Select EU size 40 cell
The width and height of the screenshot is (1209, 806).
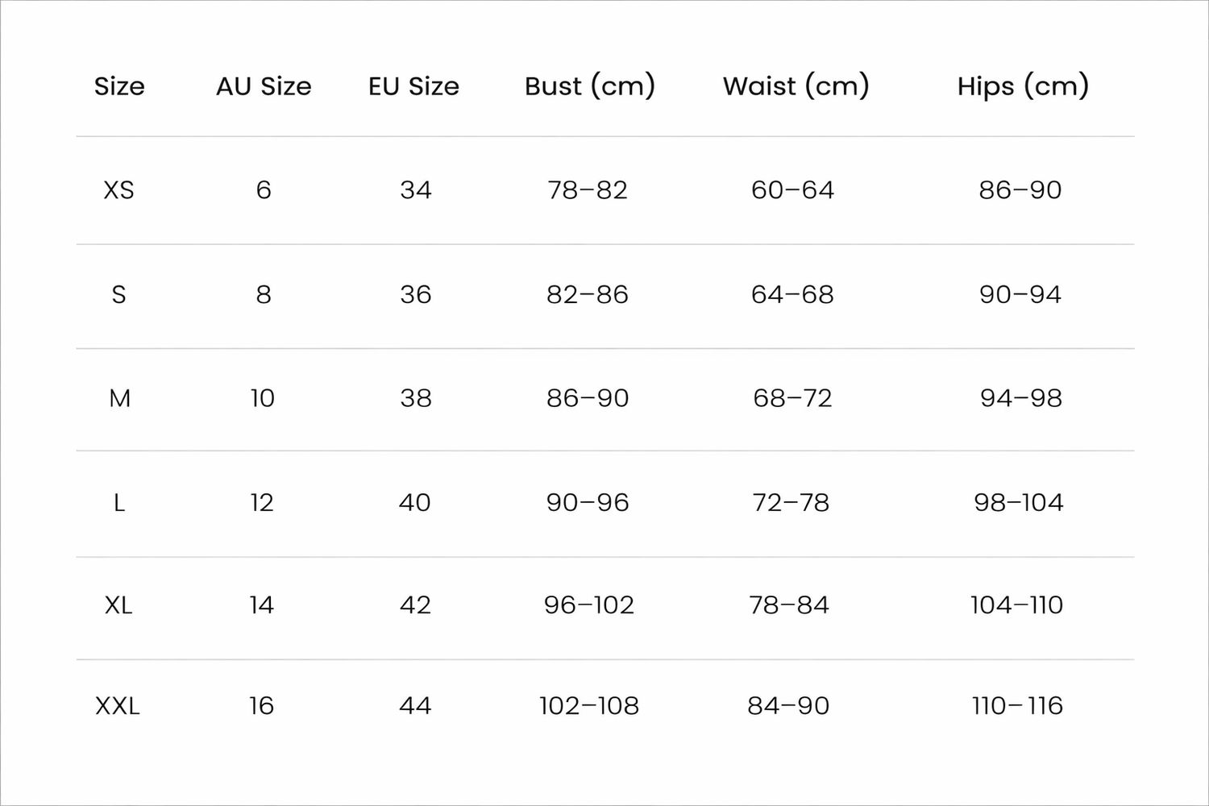tap(415, 503)
